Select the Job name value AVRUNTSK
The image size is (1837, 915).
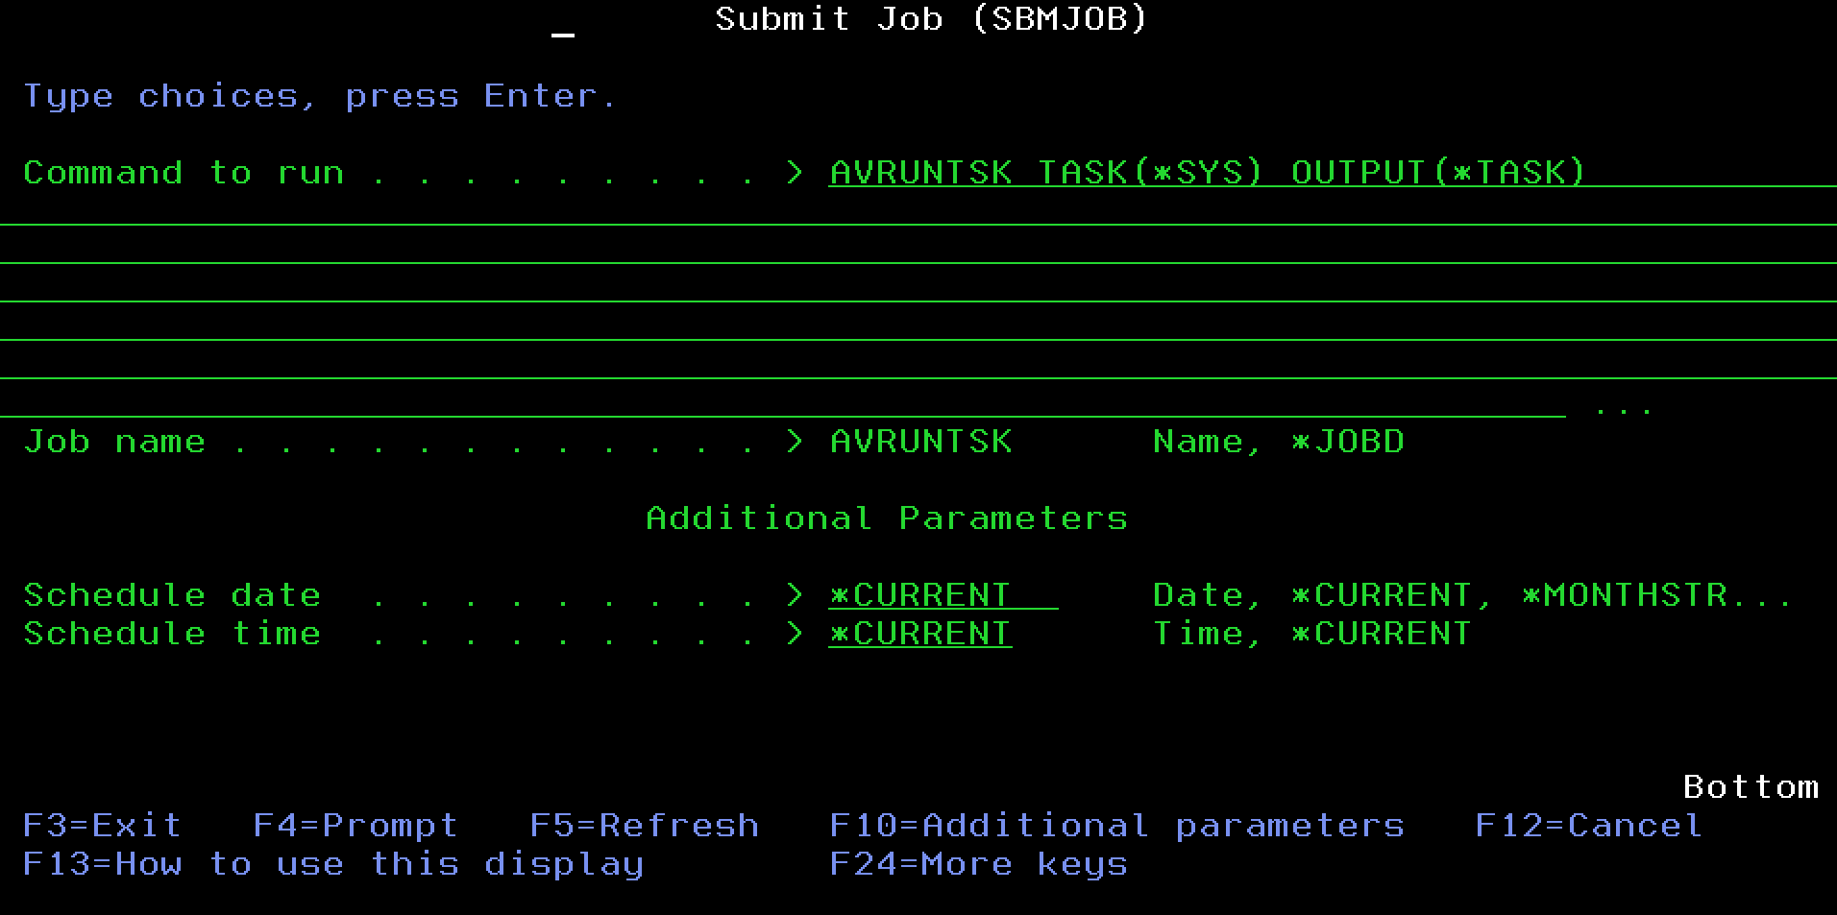point(920,442)
